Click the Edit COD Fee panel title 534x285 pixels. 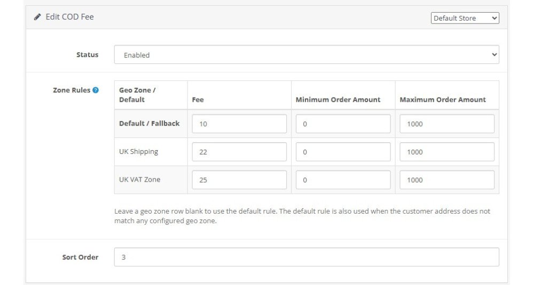(69, 17)
